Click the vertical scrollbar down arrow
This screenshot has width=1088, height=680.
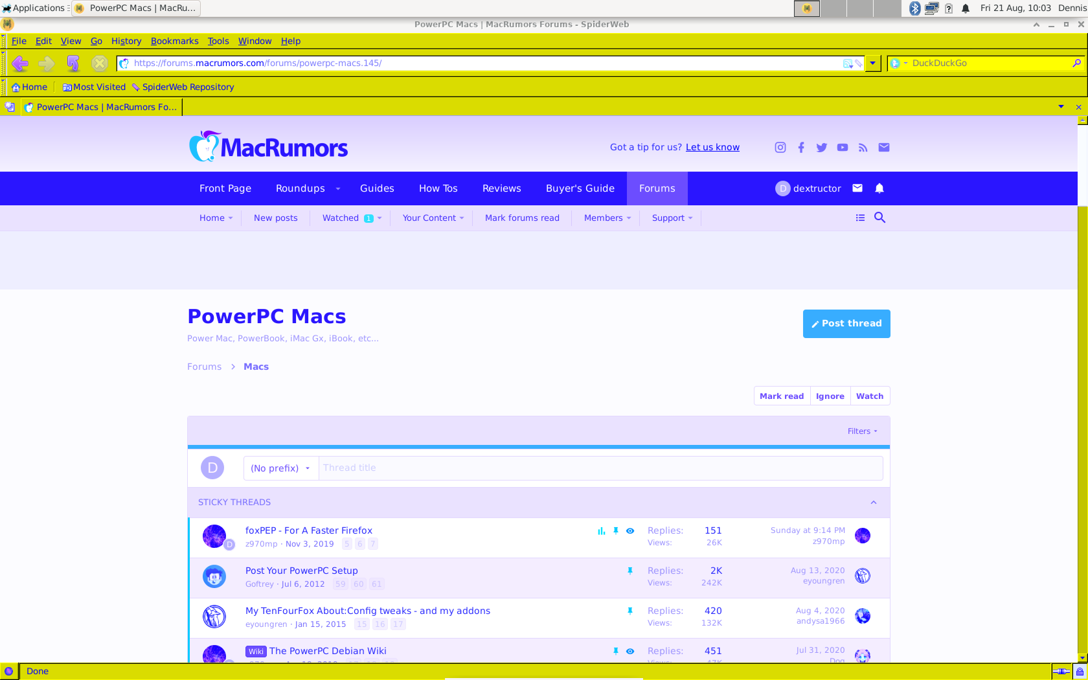[1082, 658]
